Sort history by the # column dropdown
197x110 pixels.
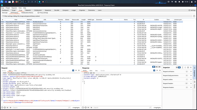click(x=3, y=20)
